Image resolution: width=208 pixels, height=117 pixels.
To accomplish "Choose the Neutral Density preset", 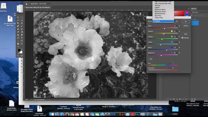I will click(163, 14).
